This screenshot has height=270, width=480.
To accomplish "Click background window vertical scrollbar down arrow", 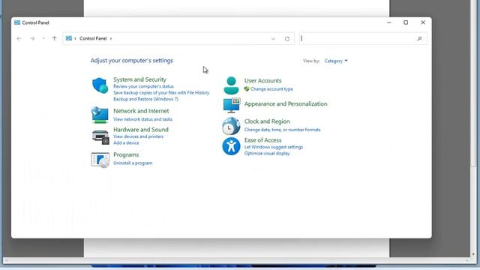I will point(473,254).
